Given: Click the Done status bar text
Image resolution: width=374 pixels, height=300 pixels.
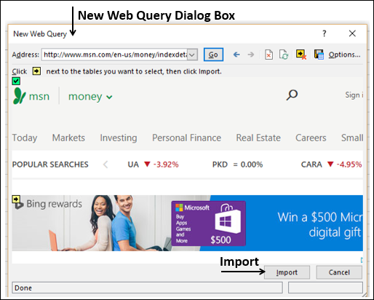Looking at the screenshot, I should [x=23, y=288].
